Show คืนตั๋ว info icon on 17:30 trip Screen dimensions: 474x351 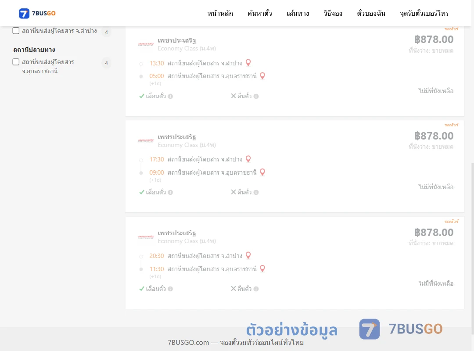click(256, 192)
